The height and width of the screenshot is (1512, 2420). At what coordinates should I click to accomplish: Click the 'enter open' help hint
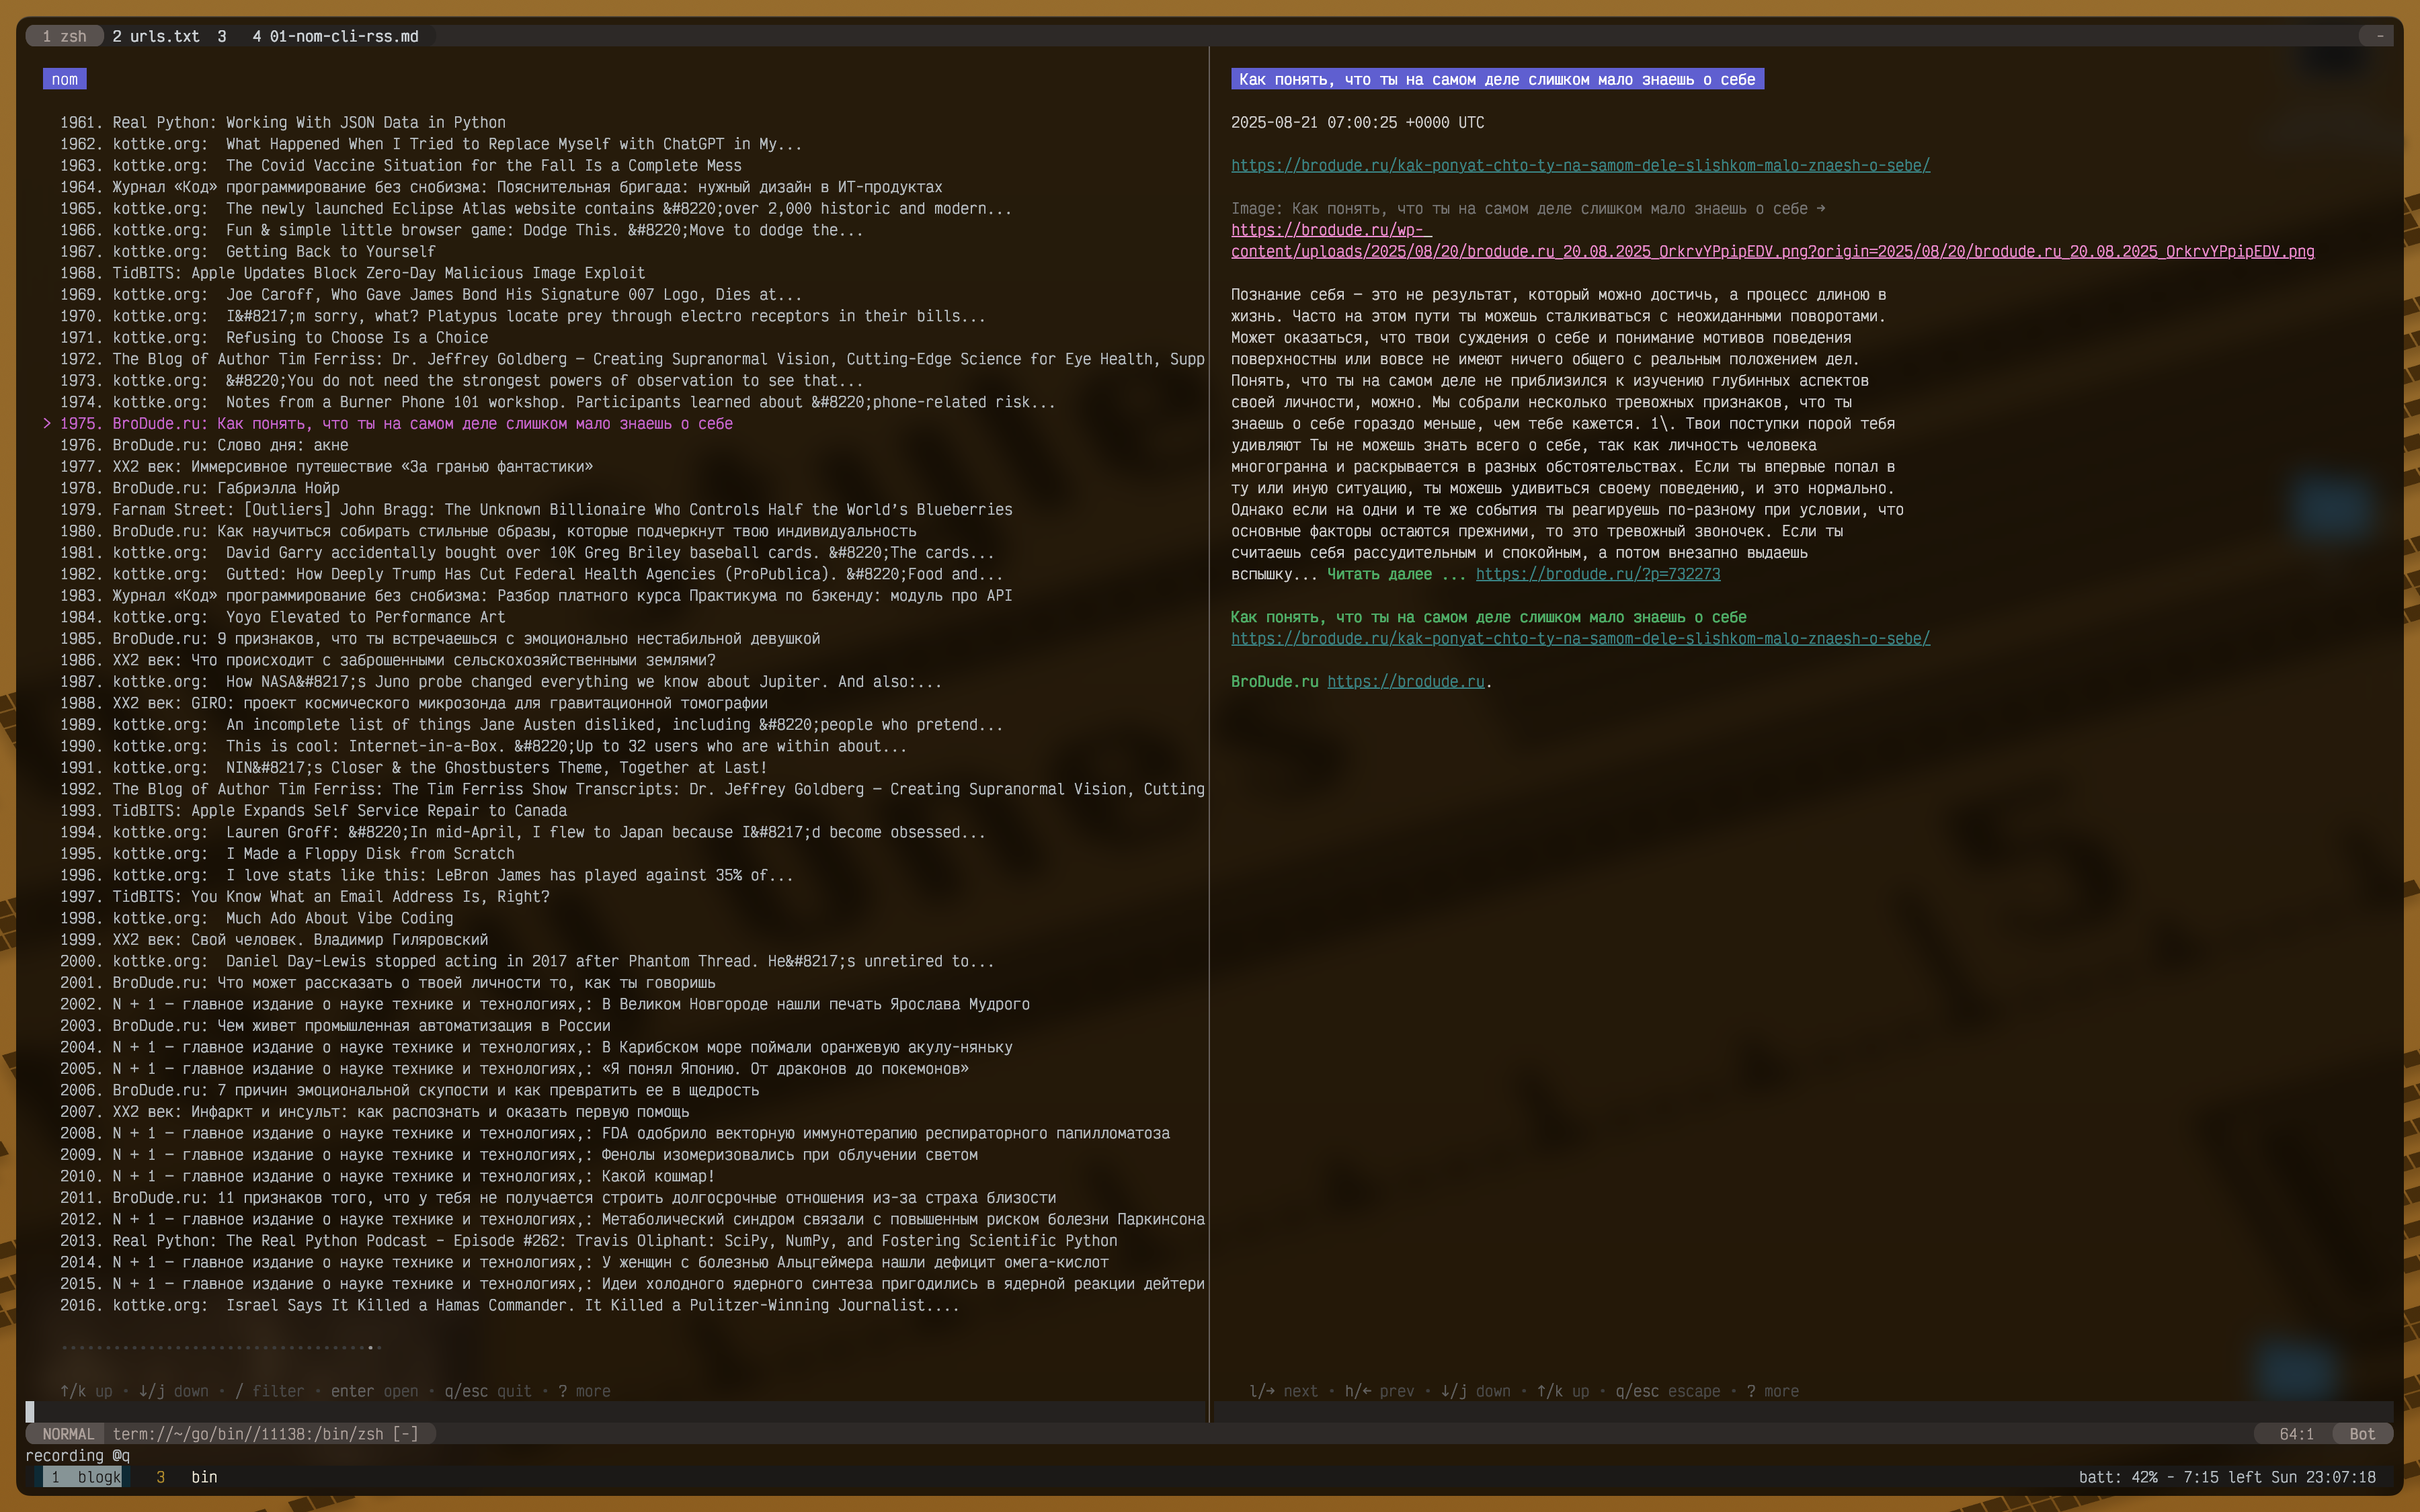pos(375,1391)
